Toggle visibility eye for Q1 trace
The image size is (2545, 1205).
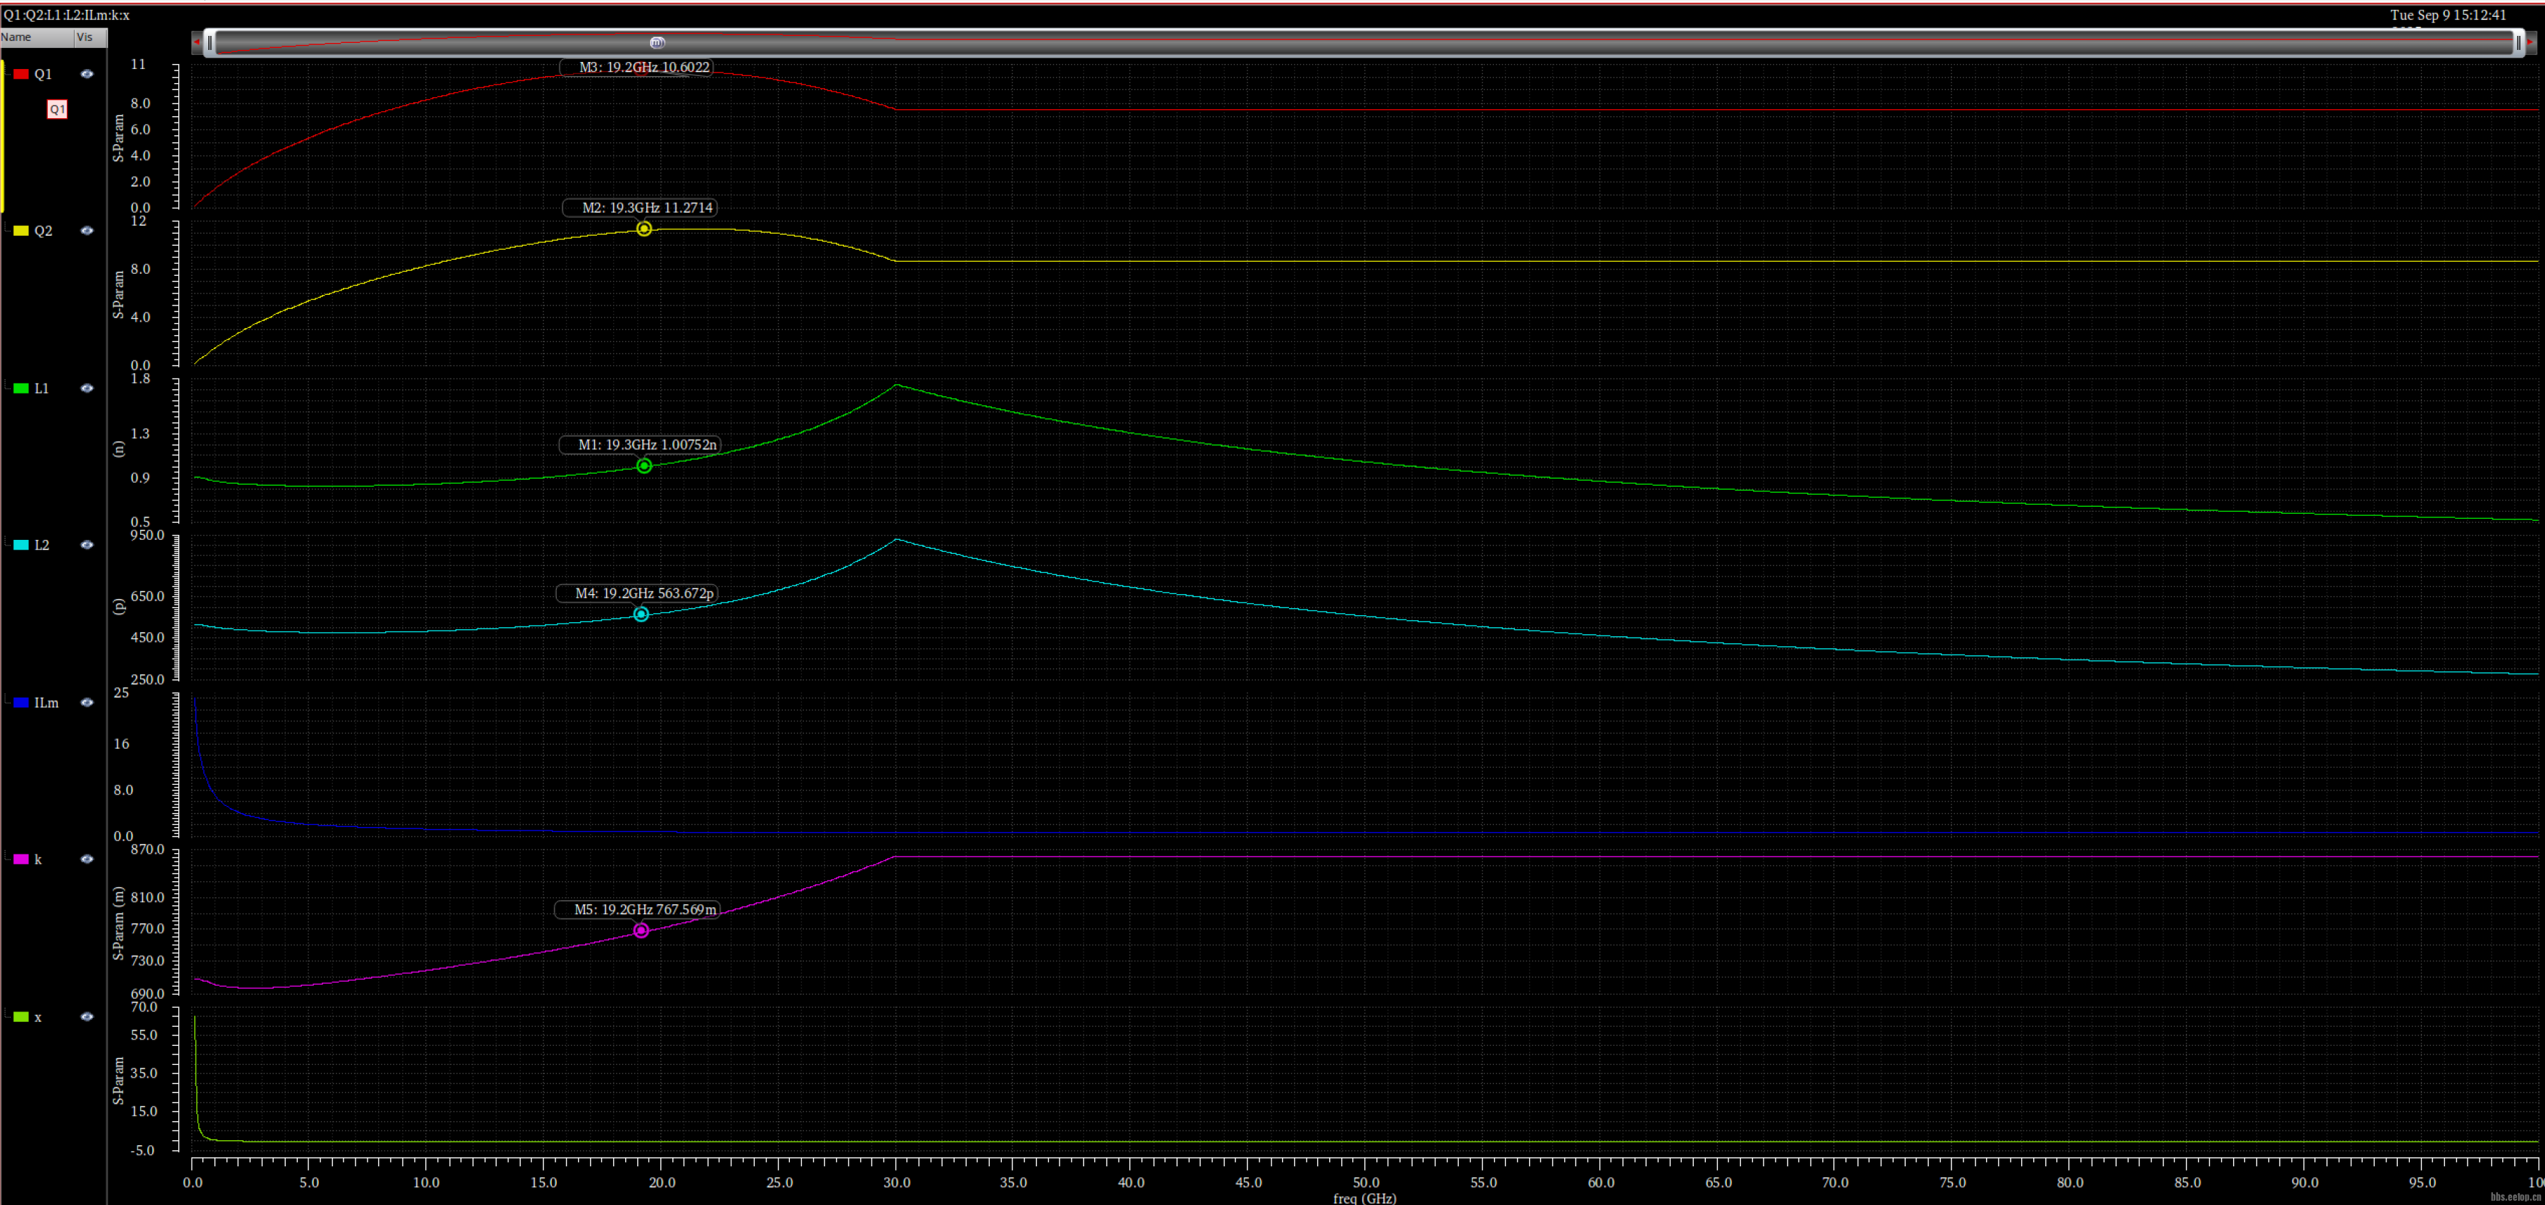tap(87, 74)
